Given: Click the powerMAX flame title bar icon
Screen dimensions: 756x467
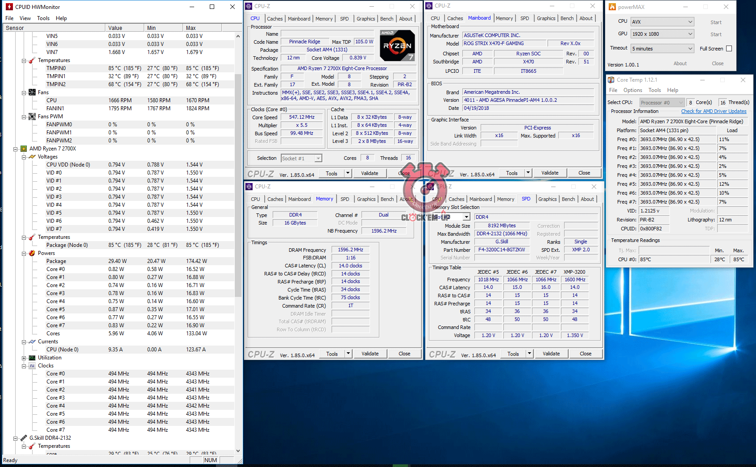Looking at the screenshot, I should tap(612, 7).
